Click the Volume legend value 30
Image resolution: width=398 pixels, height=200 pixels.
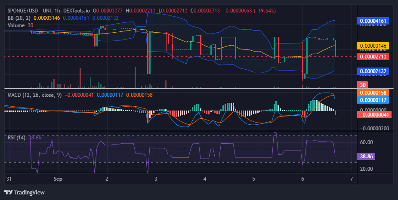(x=31, y=25)
